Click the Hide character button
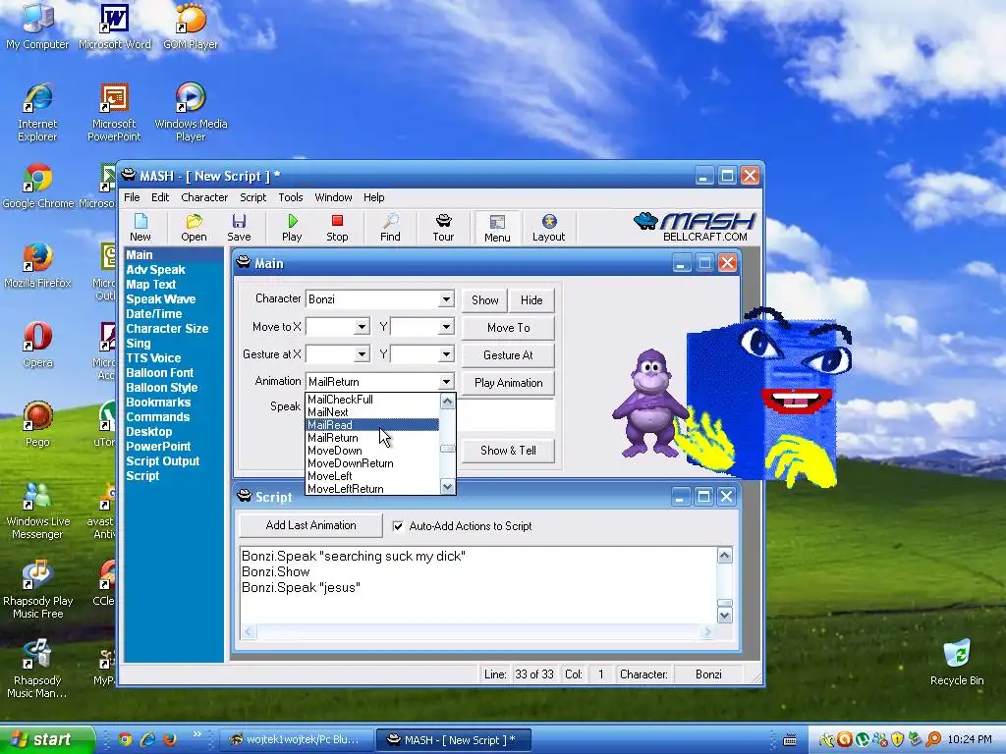Viewport: 1006px width, 754px height. (531, 300)
